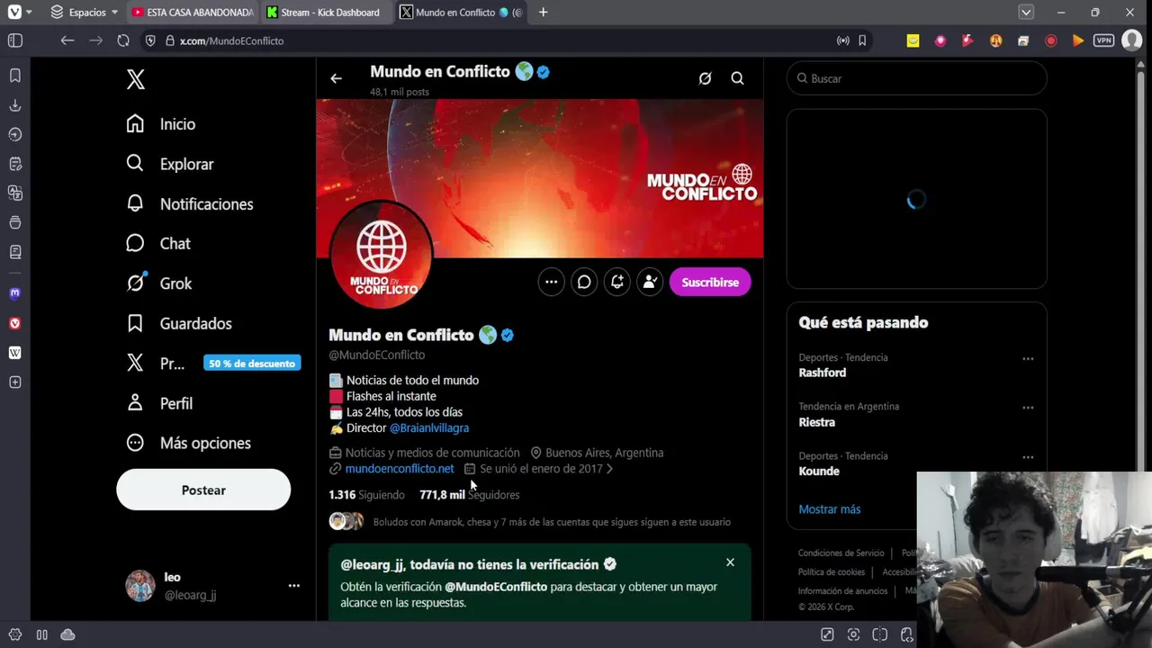Click the Buscar search field
The height and width of the screenshot is (648, 1152).
(916, 78)
